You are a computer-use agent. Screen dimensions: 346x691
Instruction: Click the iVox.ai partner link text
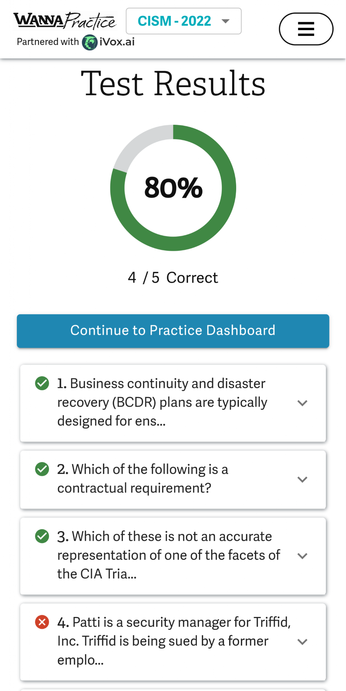point(117,42)
